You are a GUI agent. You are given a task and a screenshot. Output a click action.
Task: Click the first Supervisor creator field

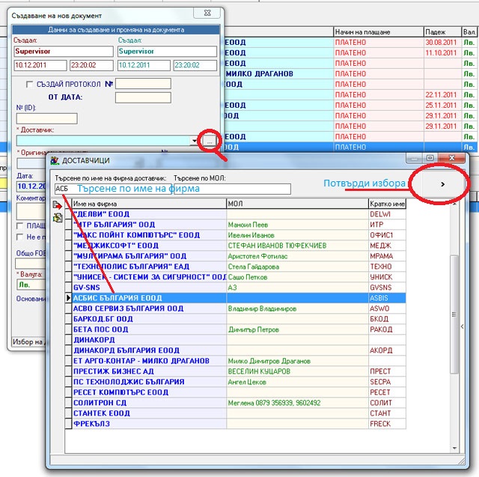64,52
